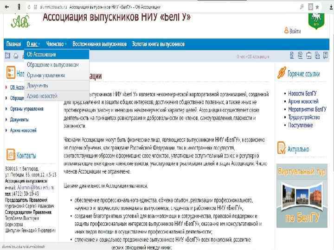The image size is (334, 250).
Task: Open the Поступление link
Action: point(301,125)
